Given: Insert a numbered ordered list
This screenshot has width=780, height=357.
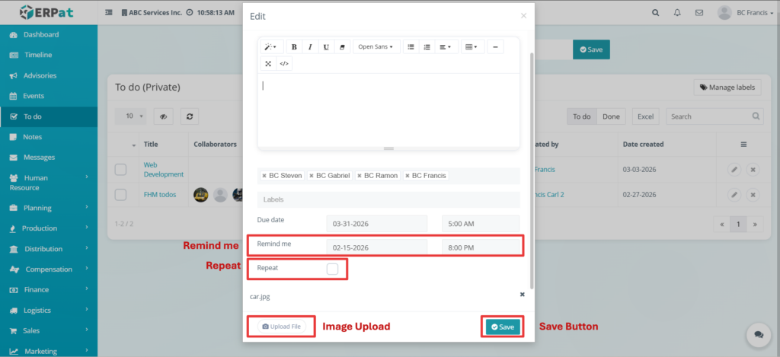Looking at the screenshot, I should pyautogui.click(x=427, y=47).
